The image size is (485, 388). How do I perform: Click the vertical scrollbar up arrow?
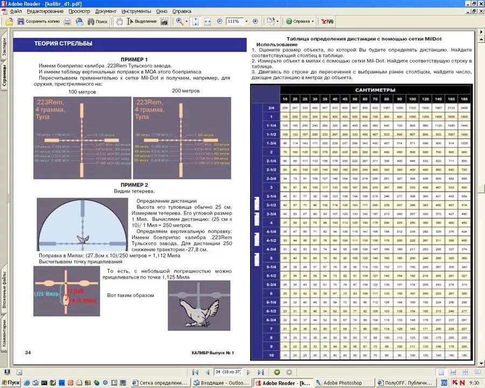[x=481, y=39]
